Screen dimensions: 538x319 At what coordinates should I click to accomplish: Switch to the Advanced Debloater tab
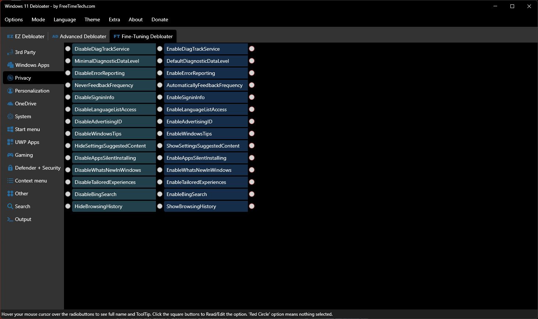pyautogui.click(x=79, y=36)
